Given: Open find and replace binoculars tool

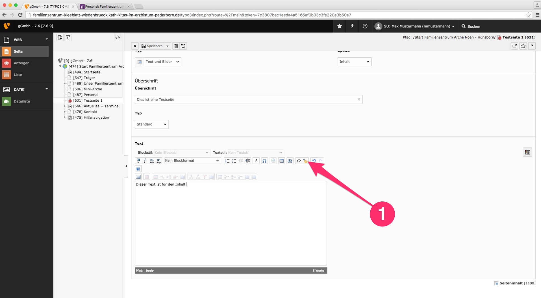Looking at the screenshot, I should [x=290, y=161].
